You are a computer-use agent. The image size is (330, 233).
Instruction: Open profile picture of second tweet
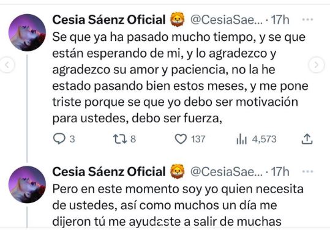(x=27, y=185)
